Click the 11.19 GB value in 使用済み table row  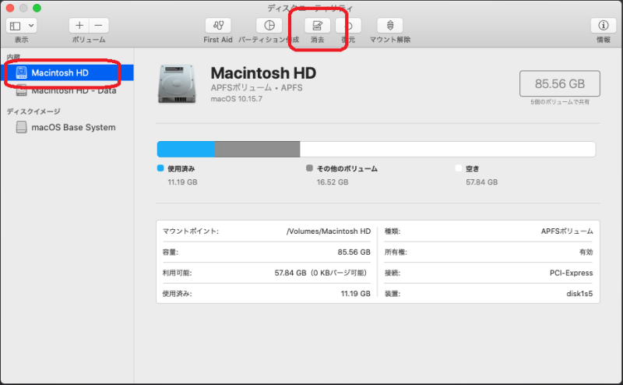coord(356,294)
